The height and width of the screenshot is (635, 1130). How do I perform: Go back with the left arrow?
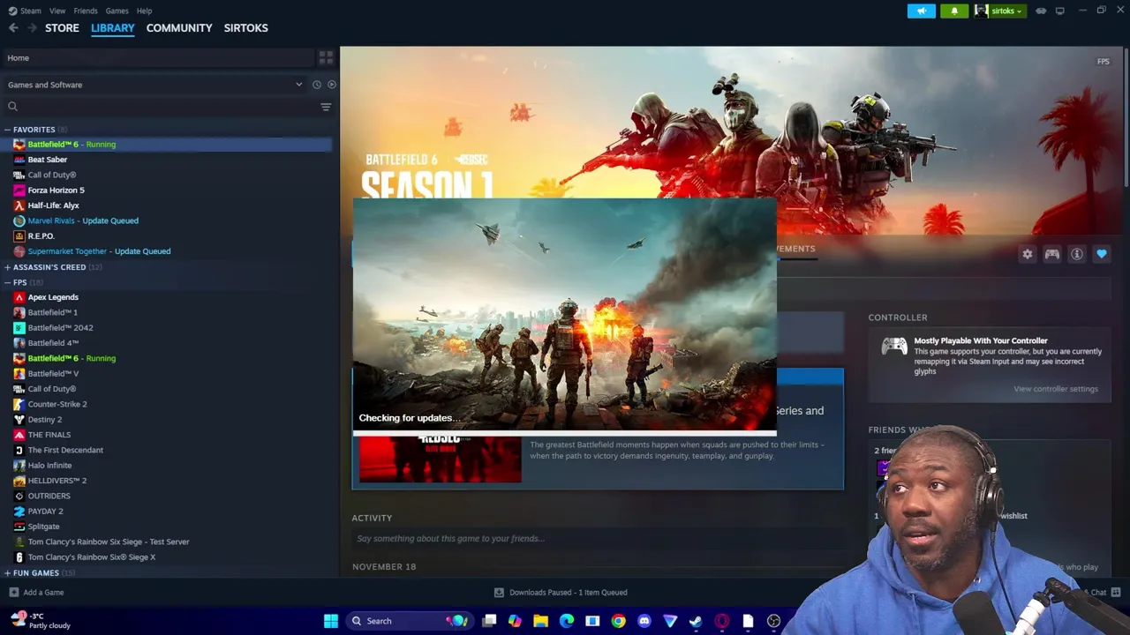(13, 28)
